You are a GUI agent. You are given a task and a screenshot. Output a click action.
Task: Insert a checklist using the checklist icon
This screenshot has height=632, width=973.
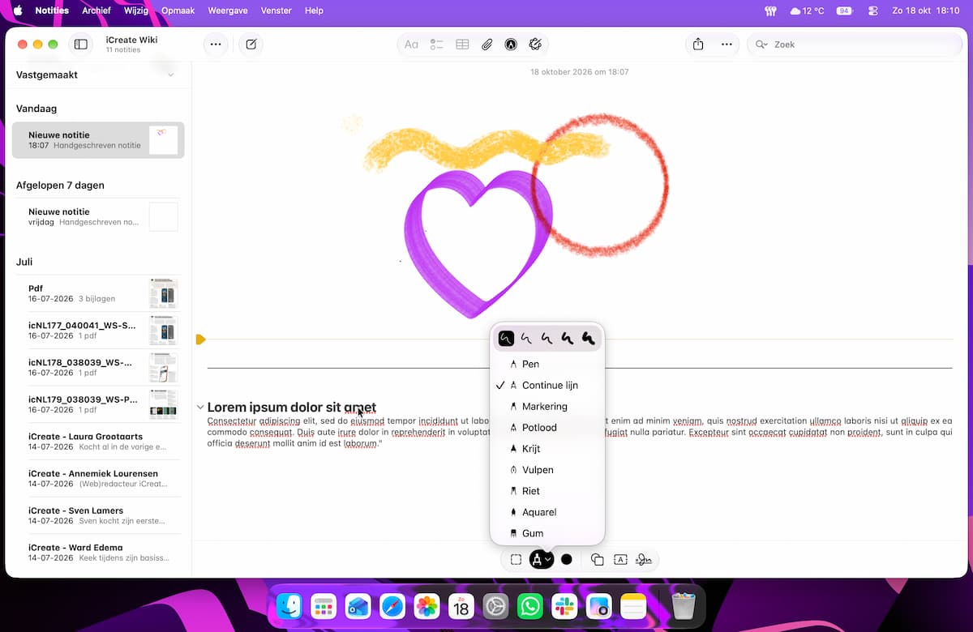pyautogui.click(x=437, y=45)
